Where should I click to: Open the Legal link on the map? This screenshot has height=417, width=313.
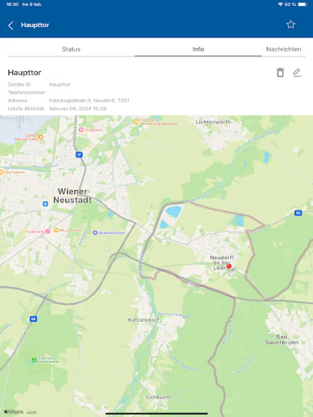(32, 412)
